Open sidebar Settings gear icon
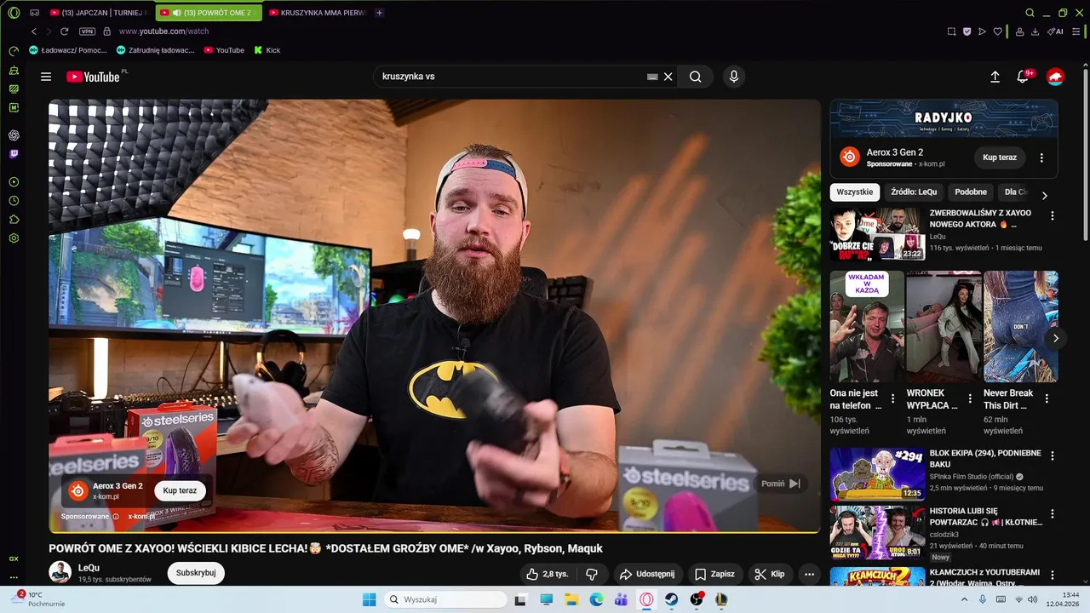Screen dimensions: 1090x613 click(x=14, y=238)
